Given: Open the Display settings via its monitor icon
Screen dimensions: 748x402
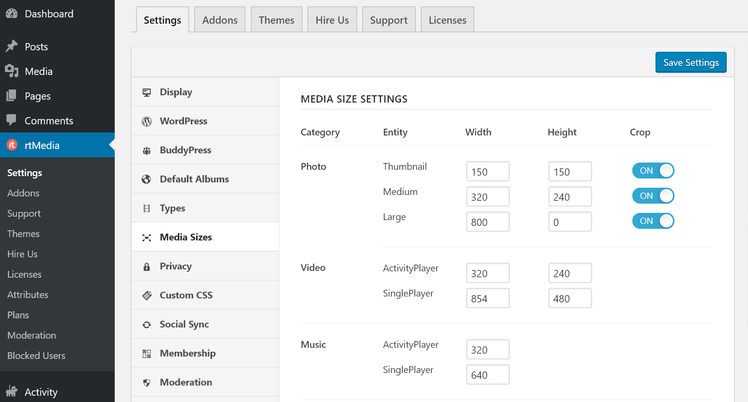Looking at the screenshot, I should click(147, 91).
